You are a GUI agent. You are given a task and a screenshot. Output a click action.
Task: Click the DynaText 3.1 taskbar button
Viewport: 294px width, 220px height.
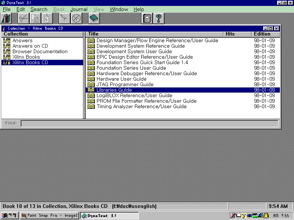[109, 216]
